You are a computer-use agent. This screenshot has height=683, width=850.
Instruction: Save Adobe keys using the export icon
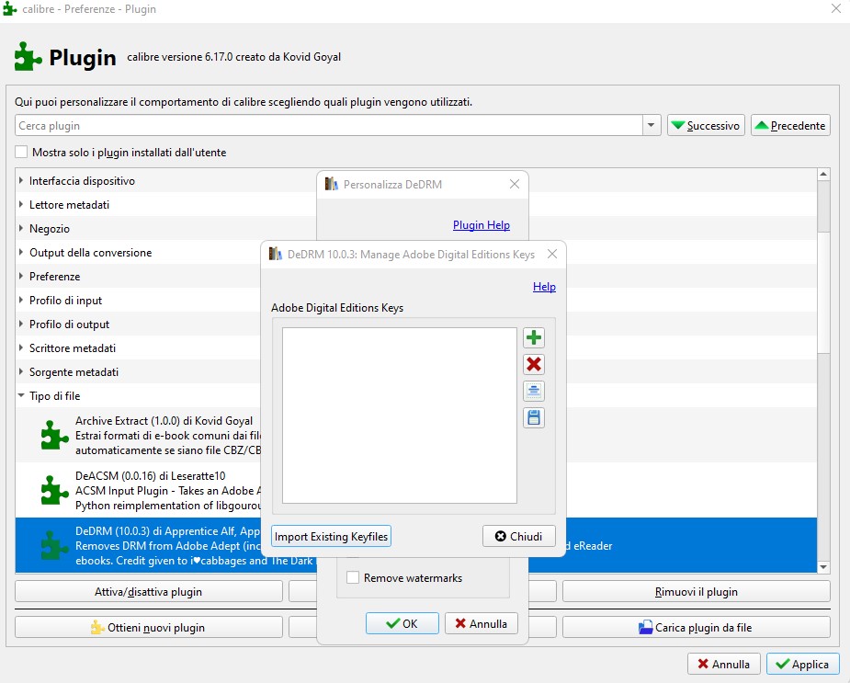(x=534, y=417)
